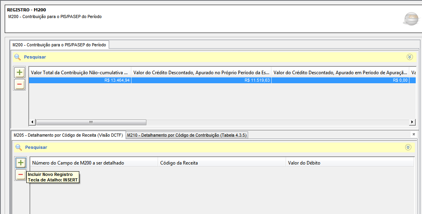Image resolution: width=422 pixels, height=214 pixels.
Task: Click the upper Pesquisar link text
Action: 35,57
